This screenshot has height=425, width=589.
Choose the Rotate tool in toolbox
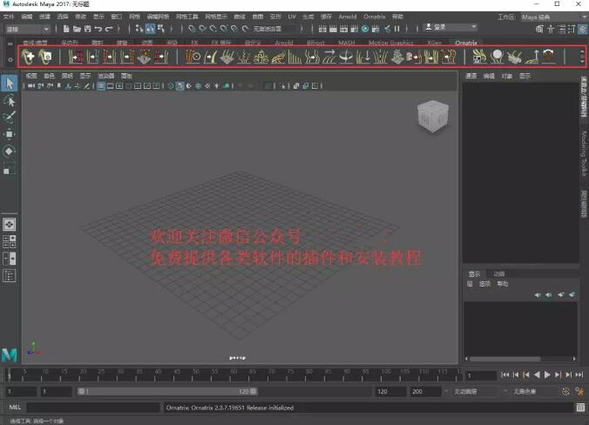(10, 151)
